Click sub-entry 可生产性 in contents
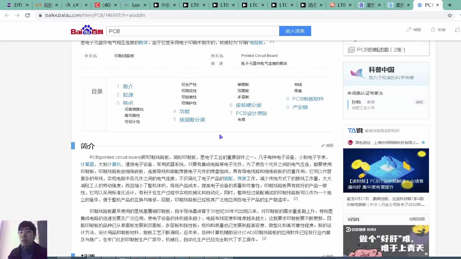461x259 pixels. coord(189,85)
